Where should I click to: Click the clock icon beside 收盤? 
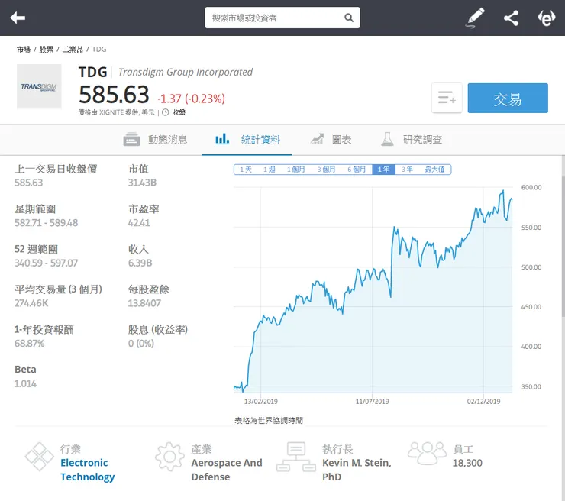(x=166, y=112)
